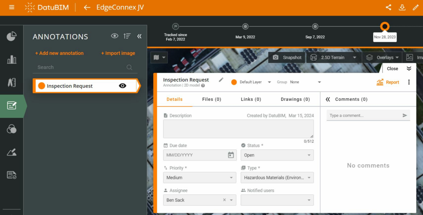Image resolution: width=423 pixels, height=215 pixels.
Task: Go back using the left arrow beside EdgeConnex JV
Action: (87, 7)
